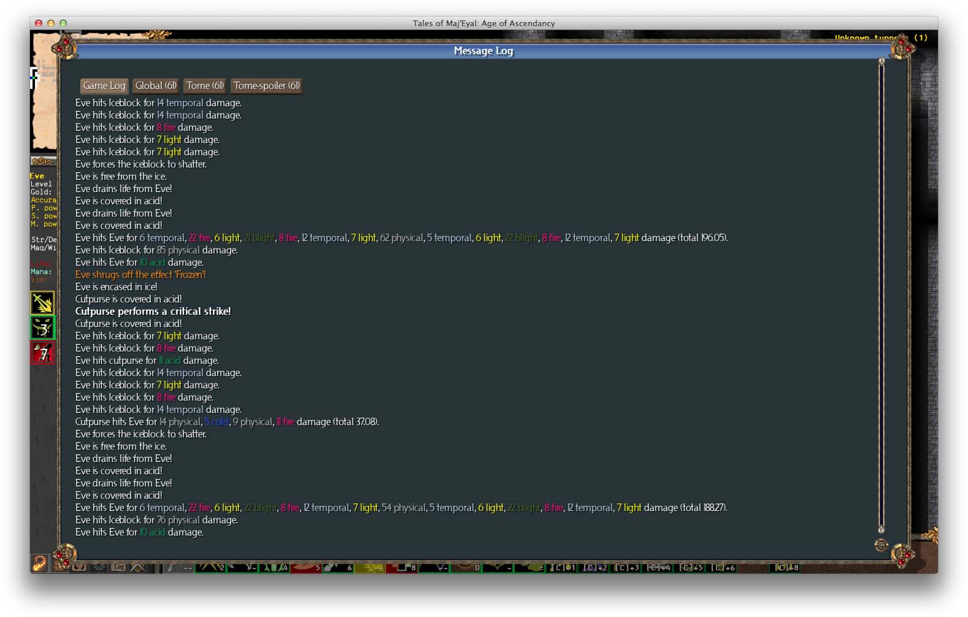
Task: Open the Tome (61) channel tab
Action: (205, 86)
